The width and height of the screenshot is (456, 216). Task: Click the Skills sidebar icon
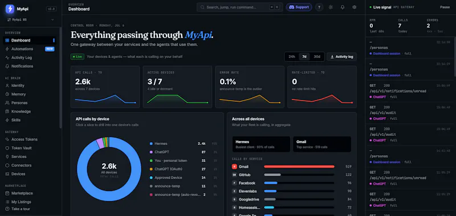tap(7, 120)
